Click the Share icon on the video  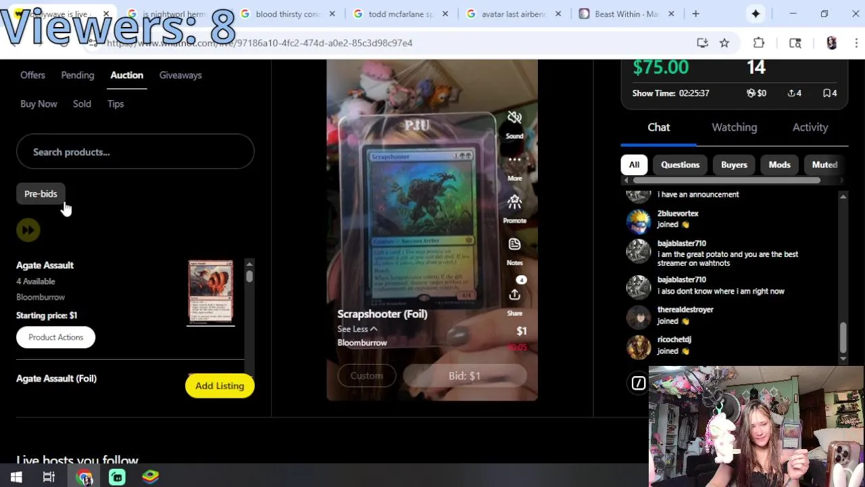click(514, 295)
